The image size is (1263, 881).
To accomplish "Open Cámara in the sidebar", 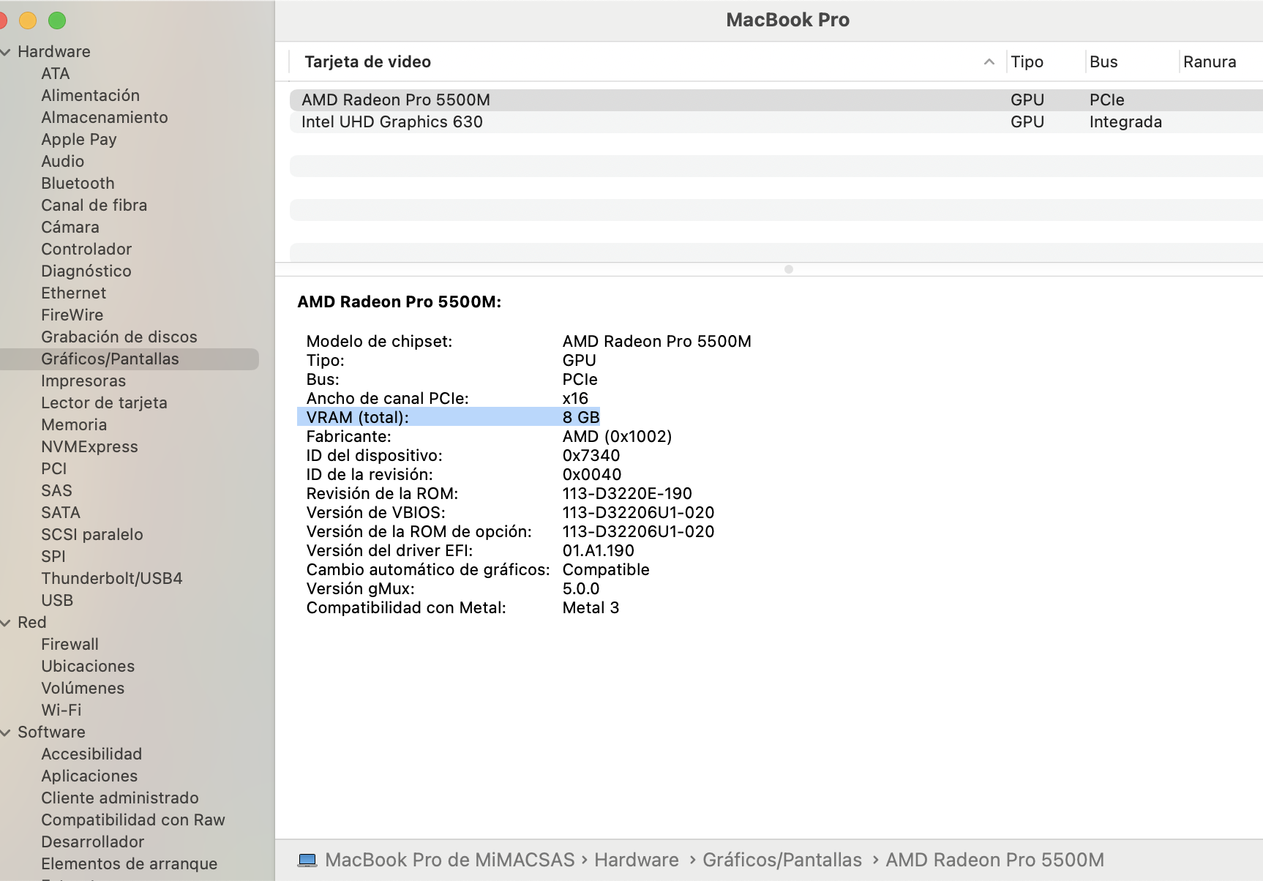I will pos(70,228).
